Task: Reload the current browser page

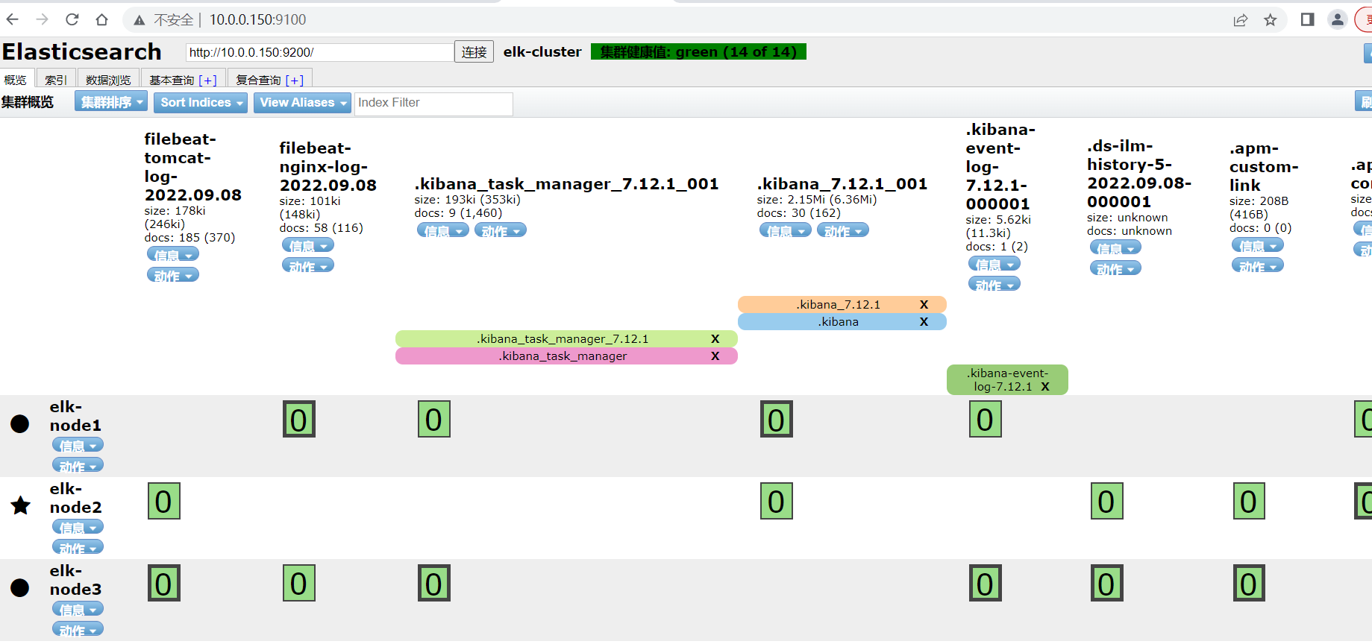Action: [72, 19]
